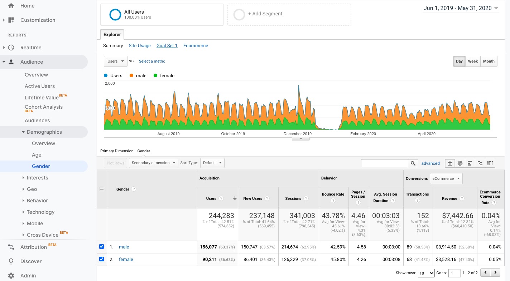Open Goal Set 1 report
Viewport: 510px width, 281px height.
tap(167, 45)
